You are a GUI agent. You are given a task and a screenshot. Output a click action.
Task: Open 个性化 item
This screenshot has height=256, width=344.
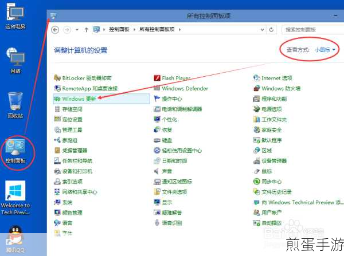click(x=165, y=119)
